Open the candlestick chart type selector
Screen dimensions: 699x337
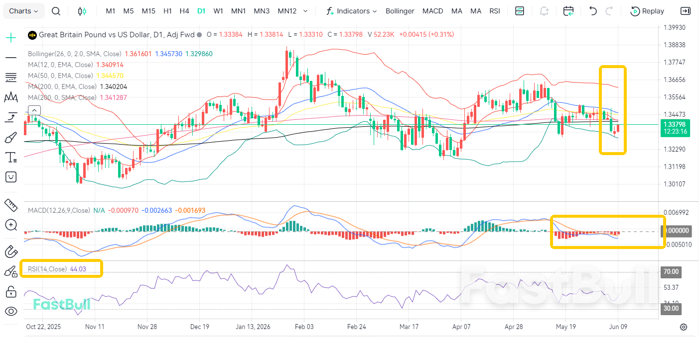tap(82, 11)
